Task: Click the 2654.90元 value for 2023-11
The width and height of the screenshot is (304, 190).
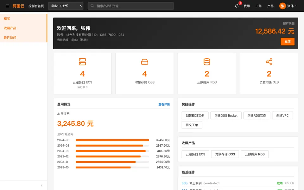Action: (x=163, y=162)
